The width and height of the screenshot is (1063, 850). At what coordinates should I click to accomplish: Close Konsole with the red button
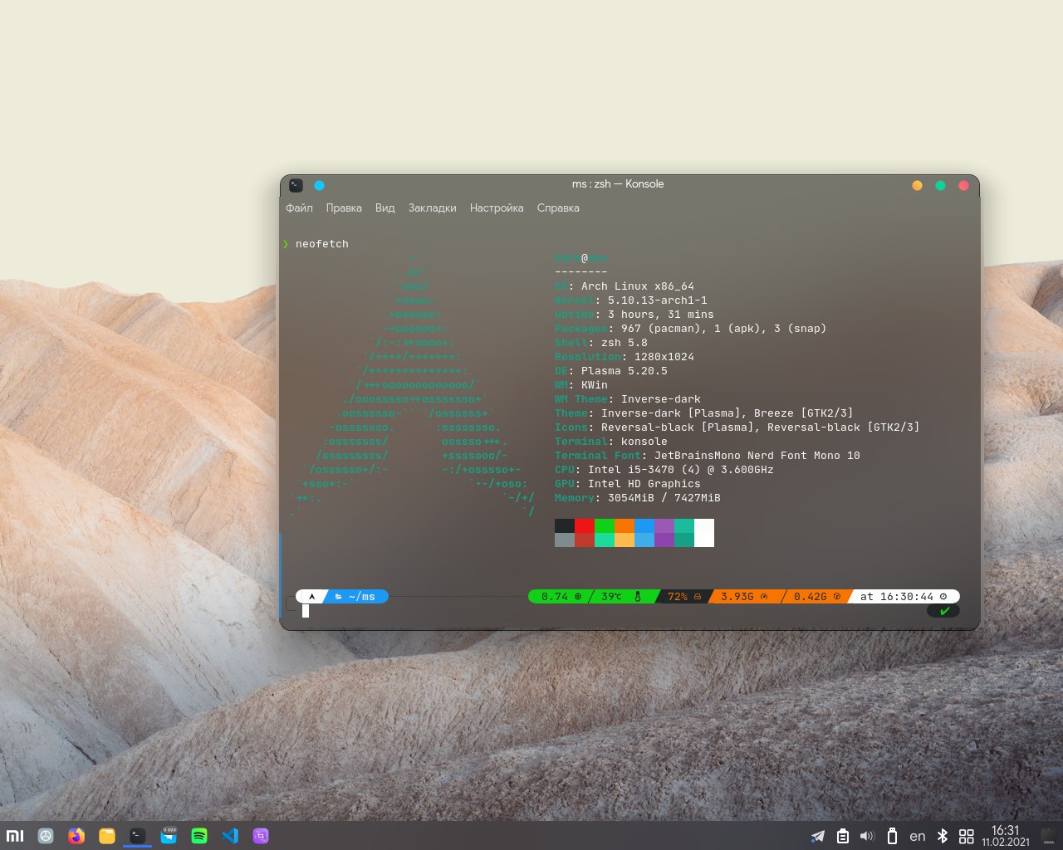pos(963,185)
